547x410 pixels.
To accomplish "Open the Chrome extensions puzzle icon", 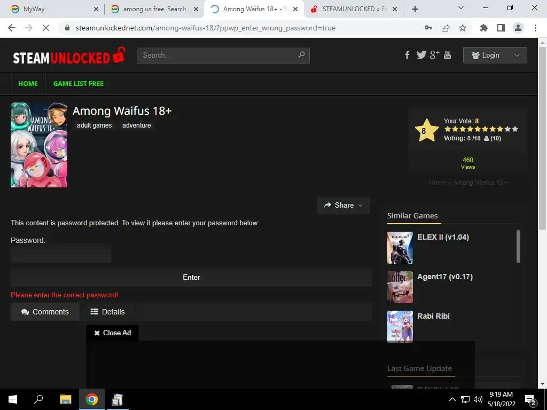I will 484,28.
